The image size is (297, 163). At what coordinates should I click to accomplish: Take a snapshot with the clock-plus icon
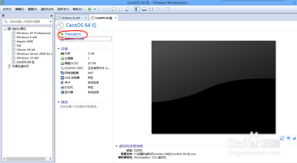(x=113, y=9)
